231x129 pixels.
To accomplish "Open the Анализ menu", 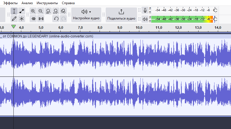I will [x=27, y=3].
